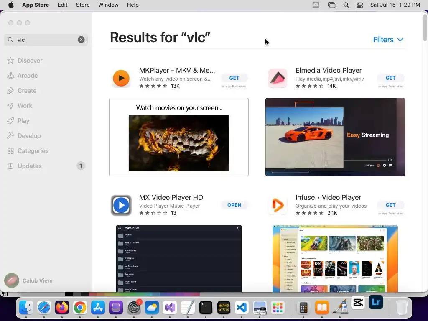The image size is (428, 321).
Task: Open the paintbrush app in Dock
Action: tap(340, 307)
